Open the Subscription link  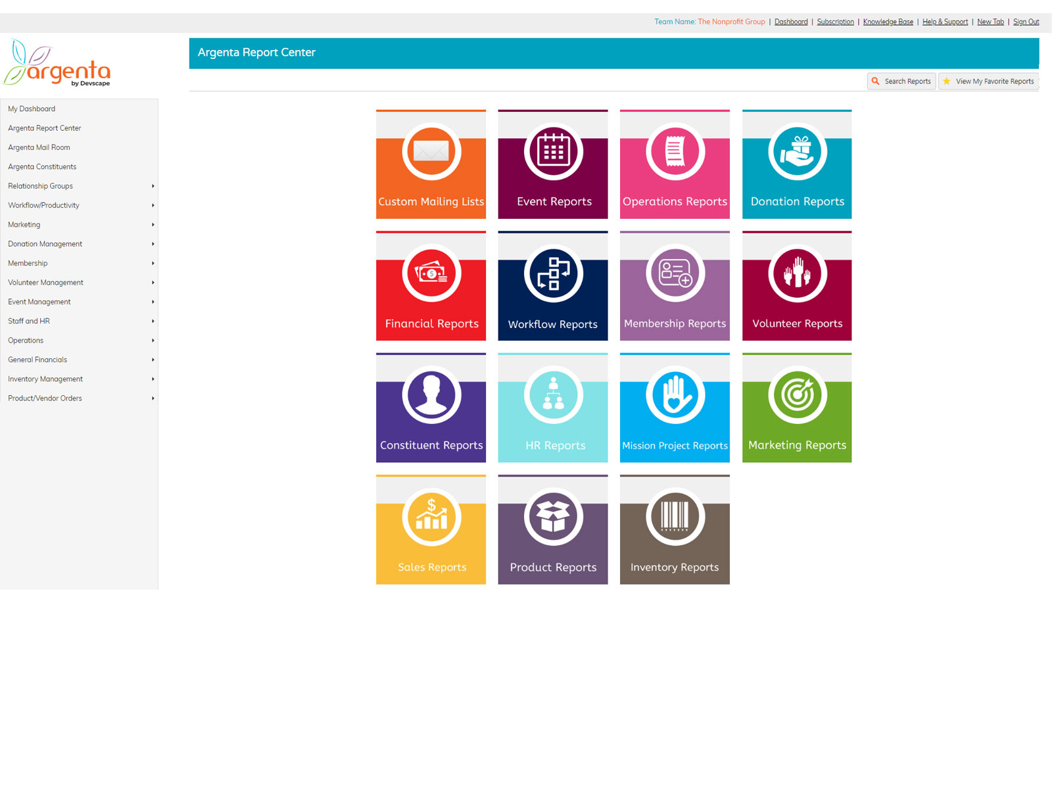coord(836,22)
